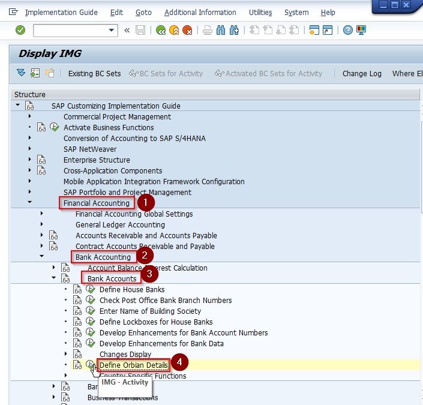Open the Goto menu
The height and width of the screenshot is (405, 423).
click(143, 13)
